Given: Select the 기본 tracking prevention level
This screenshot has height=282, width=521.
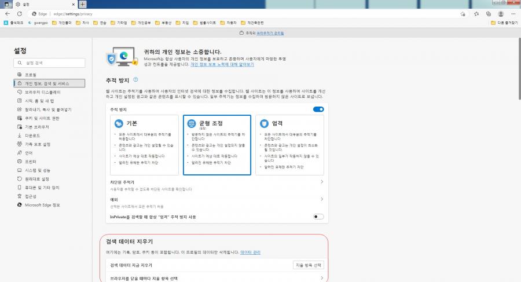Looking at the screenshot, I should 144,145.
